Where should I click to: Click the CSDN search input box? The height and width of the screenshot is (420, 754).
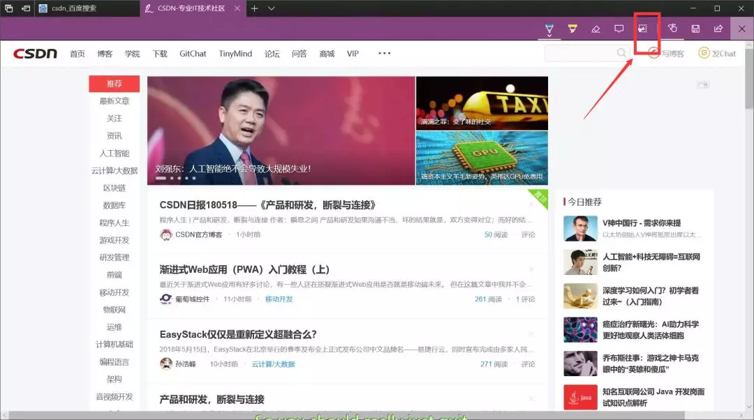coord(579,53)
